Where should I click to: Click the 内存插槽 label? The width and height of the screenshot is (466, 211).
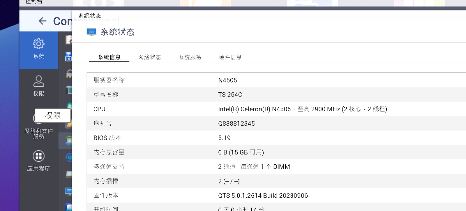click(x=106, y=181)
